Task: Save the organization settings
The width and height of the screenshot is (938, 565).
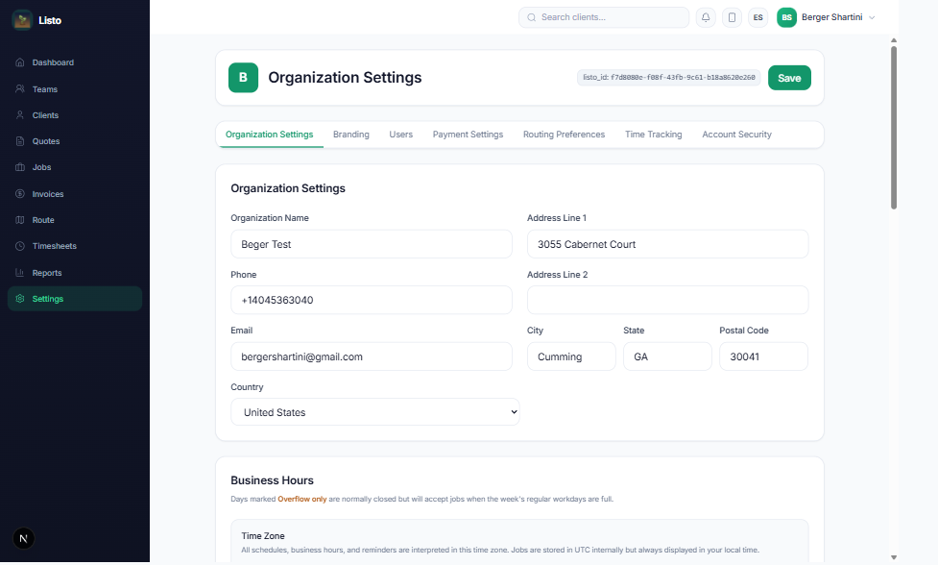Action: point(789,78)
